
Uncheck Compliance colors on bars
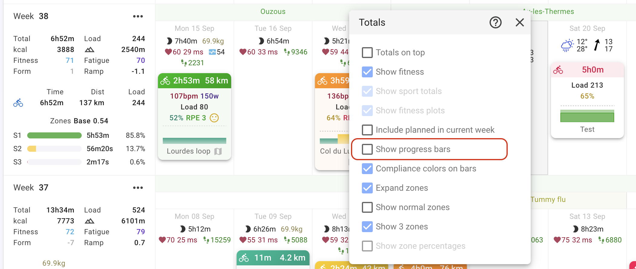point(367,169)
